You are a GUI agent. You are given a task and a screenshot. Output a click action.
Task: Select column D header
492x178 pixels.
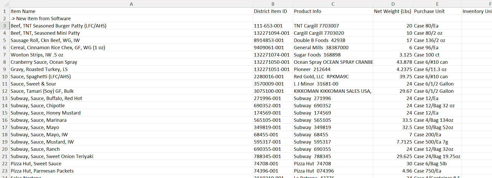pyautogui.click(x=393, y=4)
